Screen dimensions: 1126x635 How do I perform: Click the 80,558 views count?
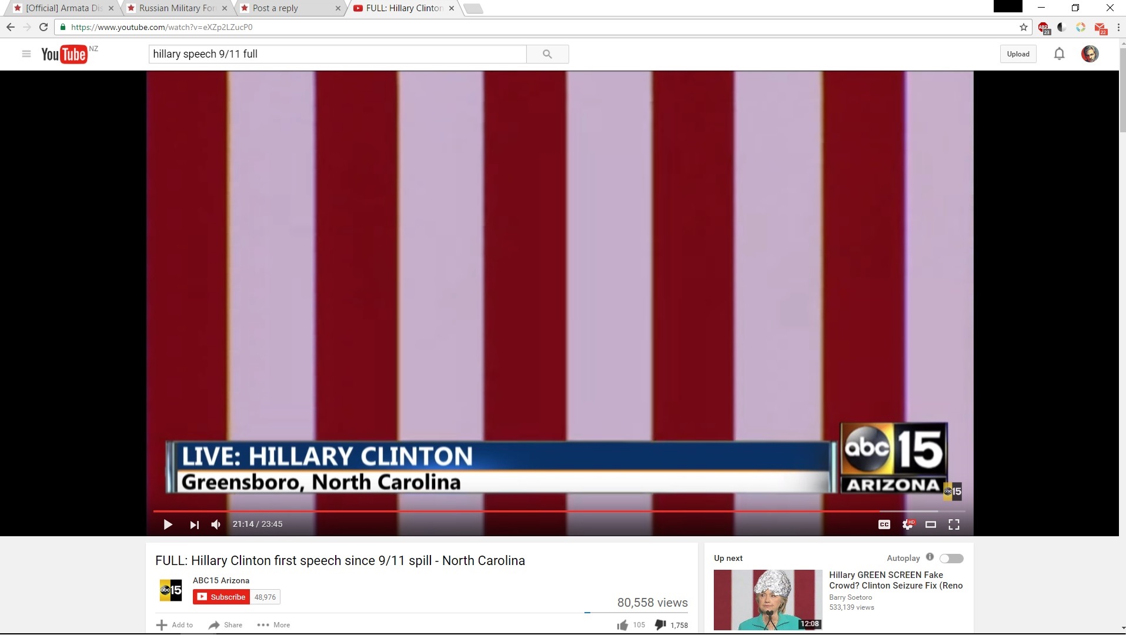click(x=652, y=603)
